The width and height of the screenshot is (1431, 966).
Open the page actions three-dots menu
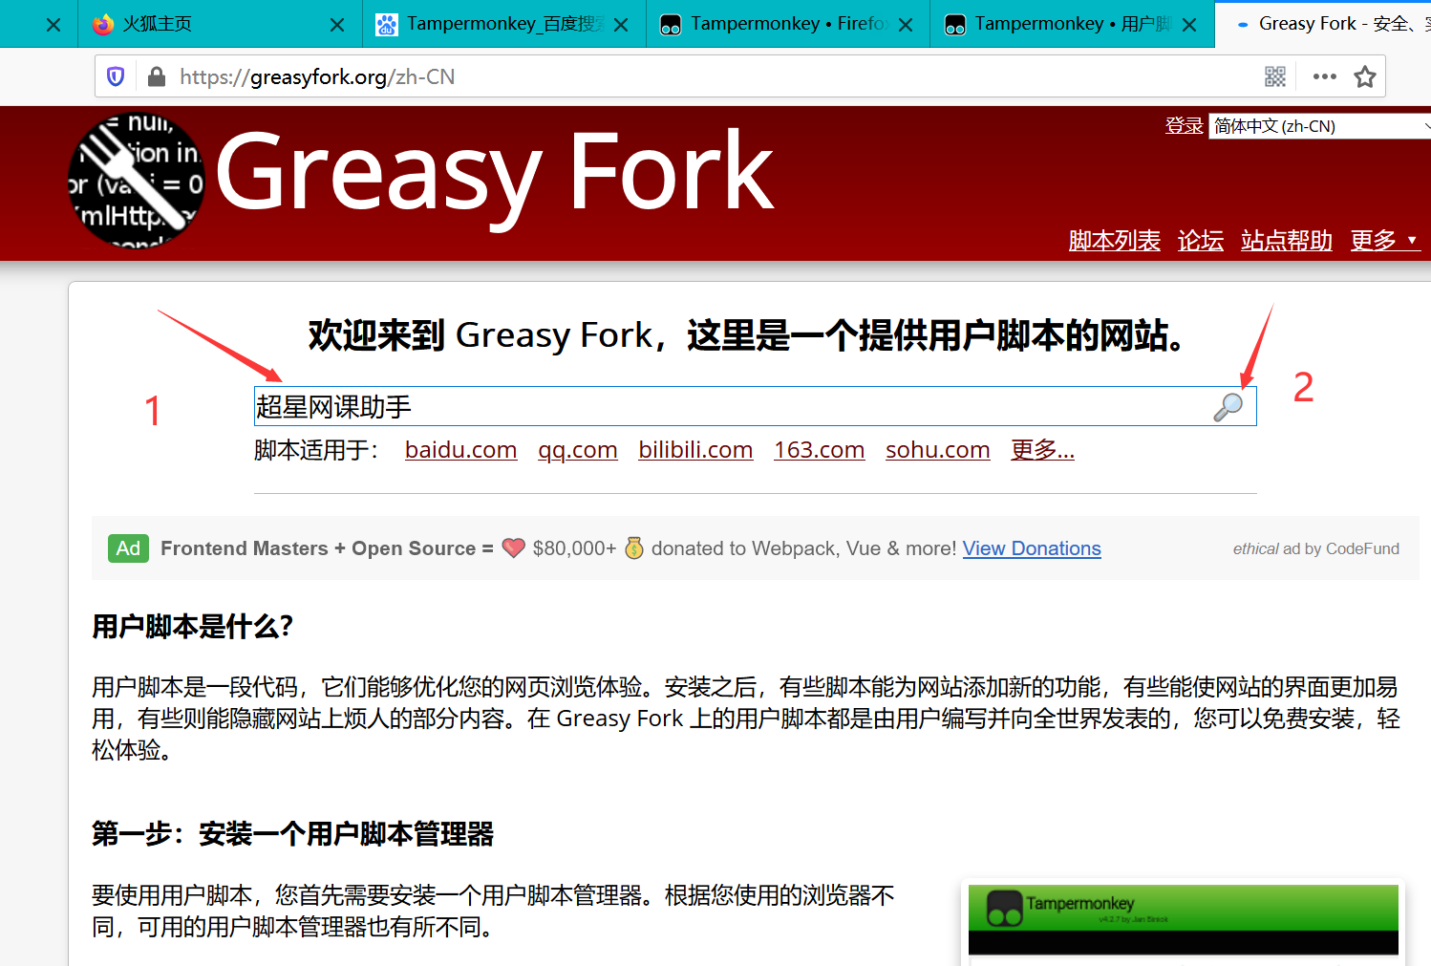pyautogui.click(x=1325, y=76)
